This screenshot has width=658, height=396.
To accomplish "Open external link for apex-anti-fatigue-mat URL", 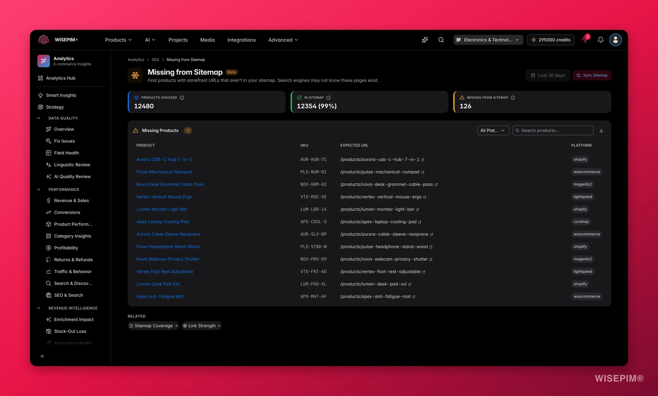I will 414,297.
